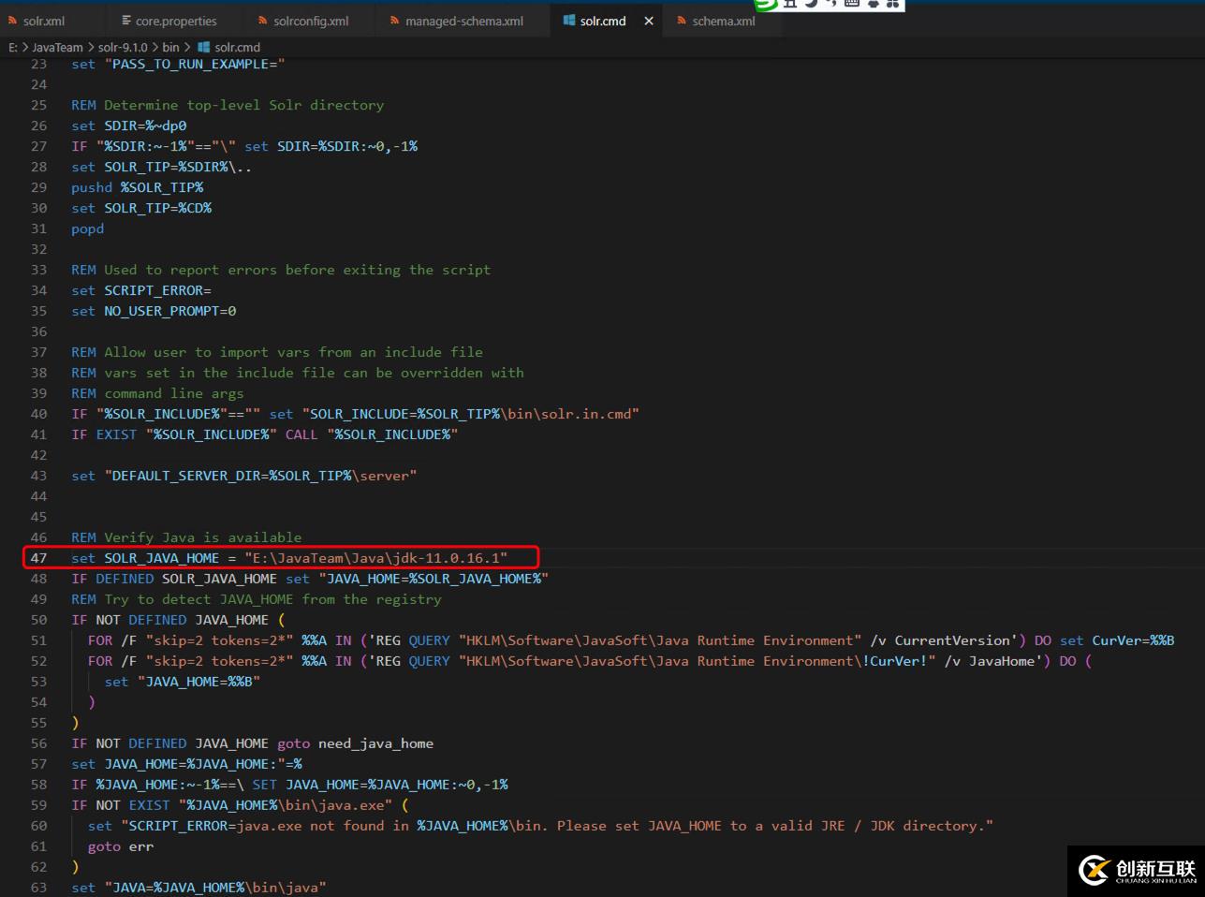Switch to the solrconfig.xml tab
This screenshot has height=897, width=1205.
[x=311, y=21]
